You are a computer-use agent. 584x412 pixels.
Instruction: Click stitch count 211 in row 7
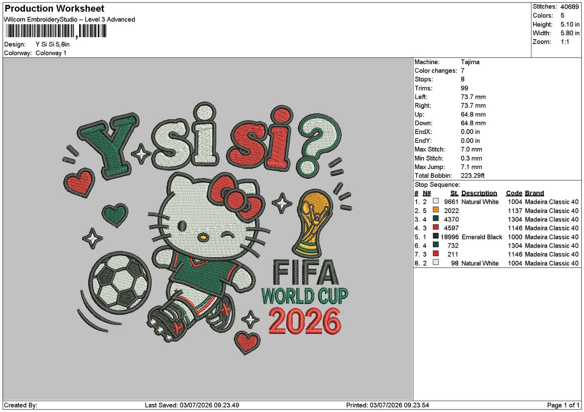[453, 255]
